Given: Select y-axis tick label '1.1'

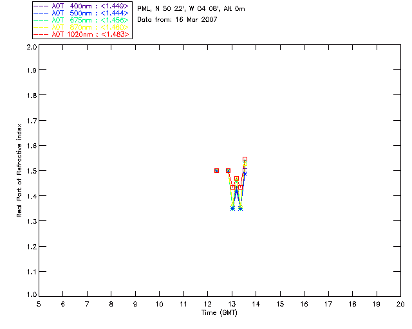Looking at the screenshot, I should [x=32, y=272].
